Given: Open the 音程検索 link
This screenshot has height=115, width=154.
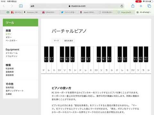Looking at the screenshot, I should click(10, 75).
